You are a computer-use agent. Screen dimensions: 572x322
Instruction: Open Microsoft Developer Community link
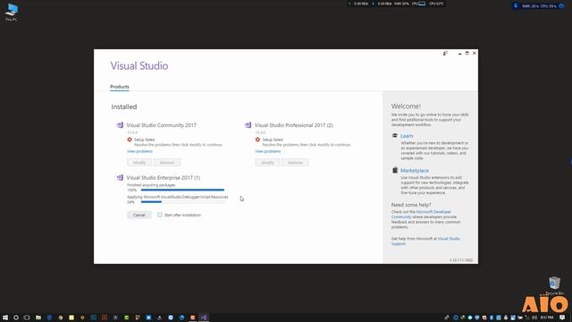421,215
